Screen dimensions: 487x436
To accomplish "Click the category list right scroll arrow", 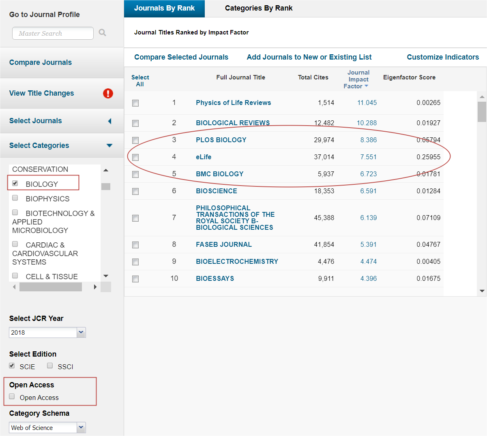I will [x=95, y=287].
